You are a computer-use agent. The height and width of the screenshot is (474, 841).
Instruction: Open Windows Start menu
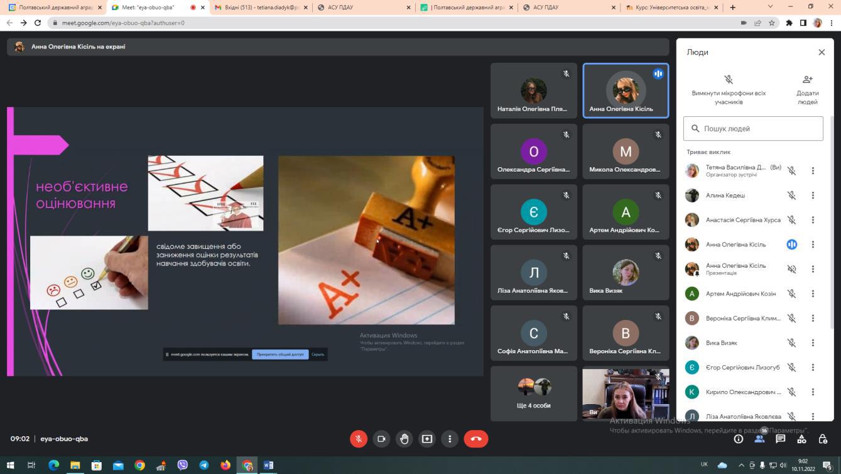point(10,465)
